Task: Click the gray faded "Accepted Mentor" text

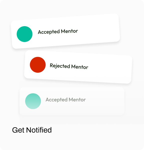Action: tap(66, 100)
